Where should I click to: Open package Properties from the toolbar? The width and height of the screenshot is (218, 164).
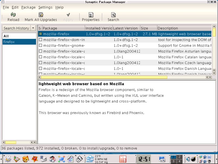(x=91, y=15)
